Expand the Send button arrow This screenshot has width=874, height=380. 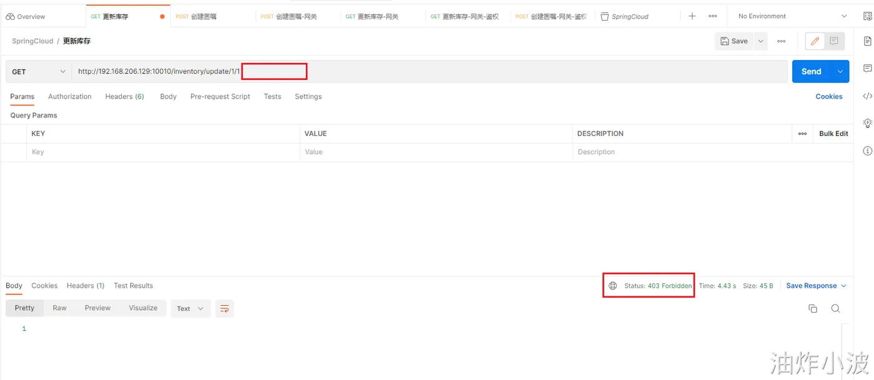click(840, 72)
